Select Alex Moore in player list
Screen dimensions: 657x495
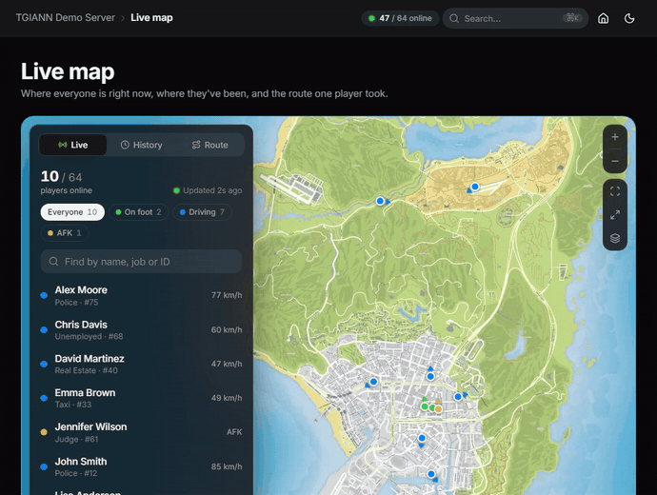pos(141,296)
